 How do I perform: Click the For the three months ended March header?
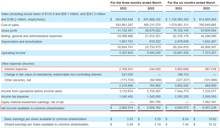136,3
